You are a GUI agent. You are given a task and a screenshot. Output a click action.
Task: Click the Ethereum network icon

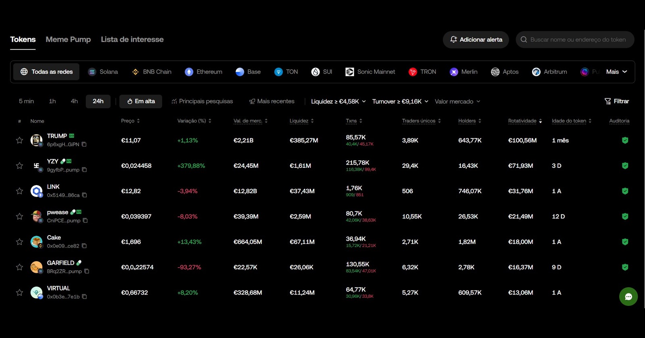(x=189, y=72)
